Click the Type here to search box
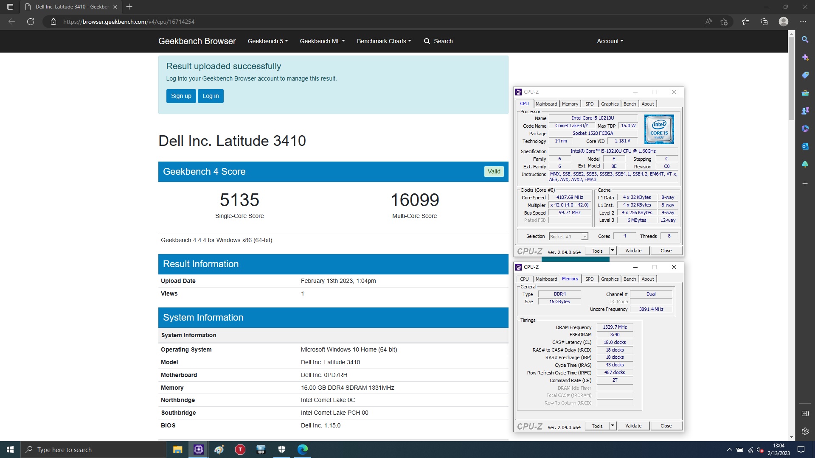Screen dimensions: 815x458 point(93,450)
